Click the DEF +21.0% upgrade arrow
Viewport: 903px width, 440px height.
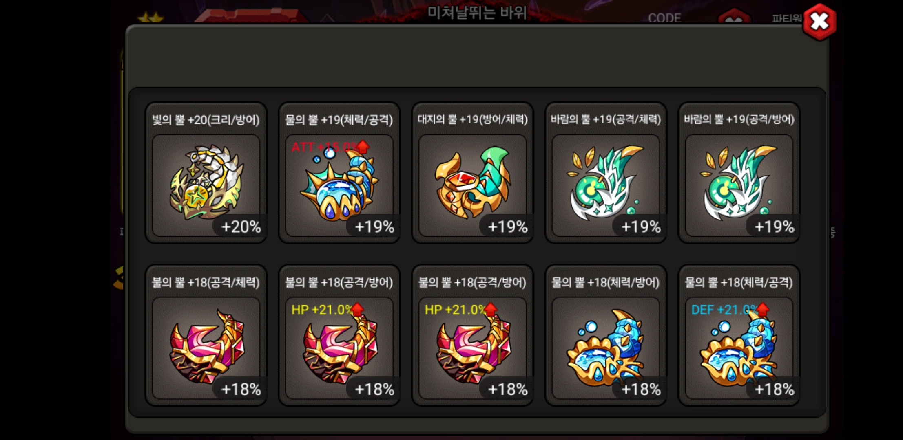pyautogui.click(x=762, y=310)
